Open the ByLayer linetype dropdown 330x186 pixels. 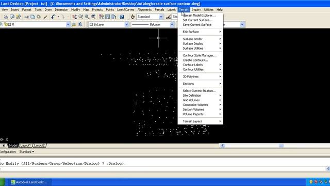pyautogui.click(x=172, y=24)
